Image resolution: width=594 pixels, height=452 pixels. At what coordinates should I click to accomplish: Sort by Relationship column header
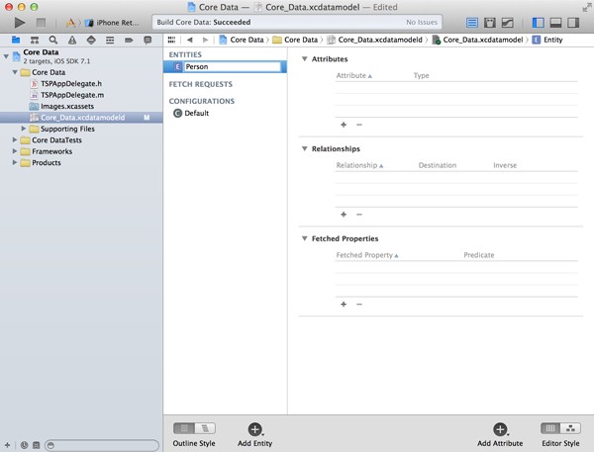pos(359,165)
